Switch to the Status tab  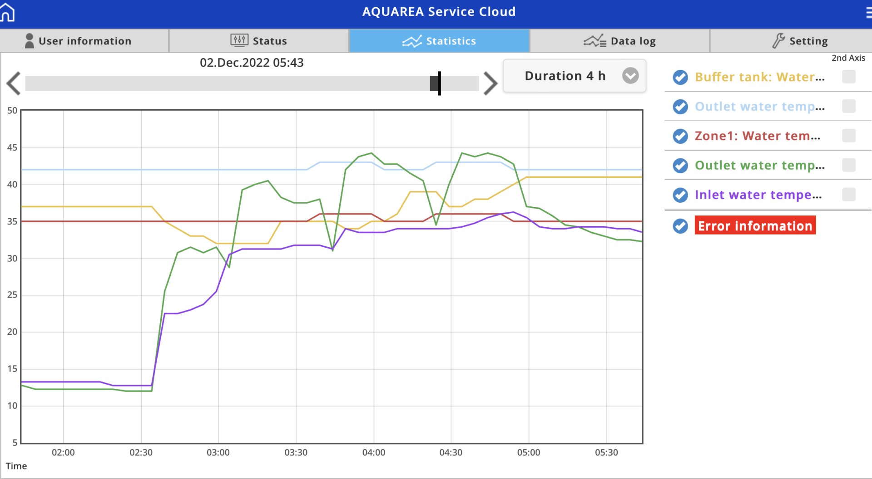click(269, 41)
